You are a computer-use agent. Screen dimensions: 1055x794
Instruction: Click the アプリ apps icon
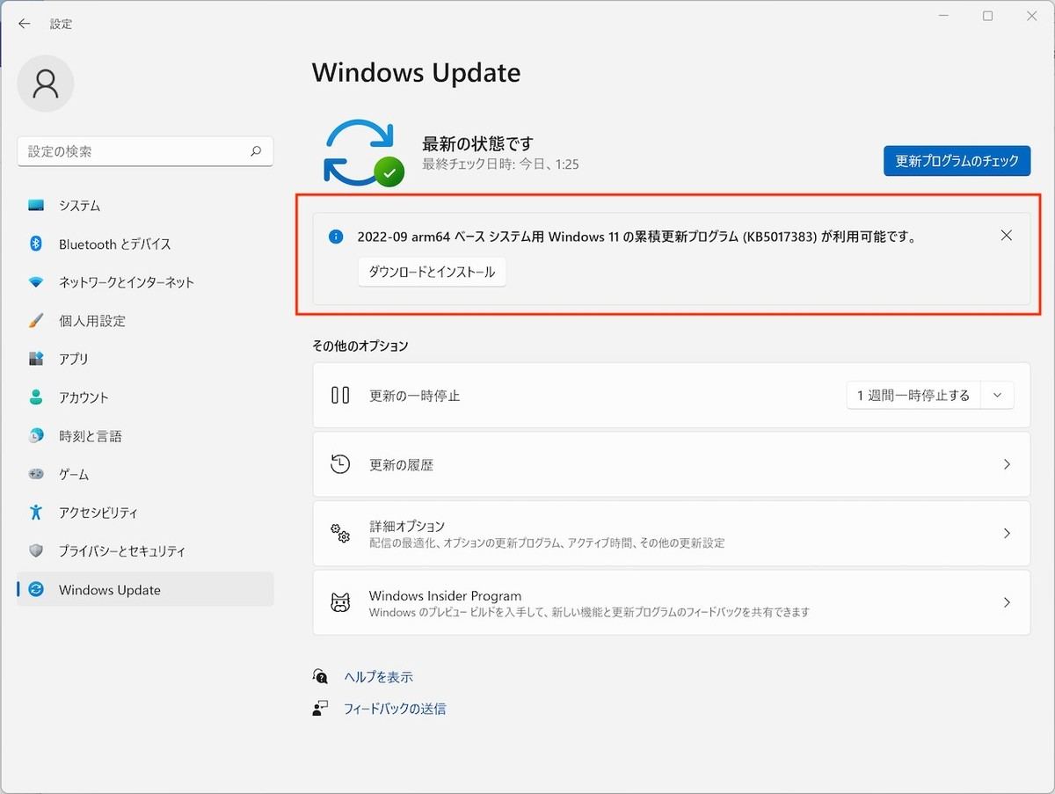coord(36,359)
